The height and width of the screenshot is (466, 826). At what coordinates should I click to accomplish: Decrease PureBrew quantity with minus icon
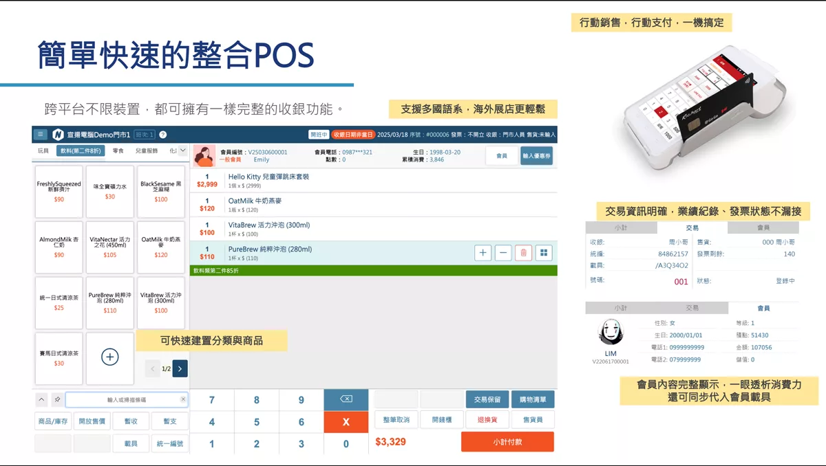click(503, 253)
